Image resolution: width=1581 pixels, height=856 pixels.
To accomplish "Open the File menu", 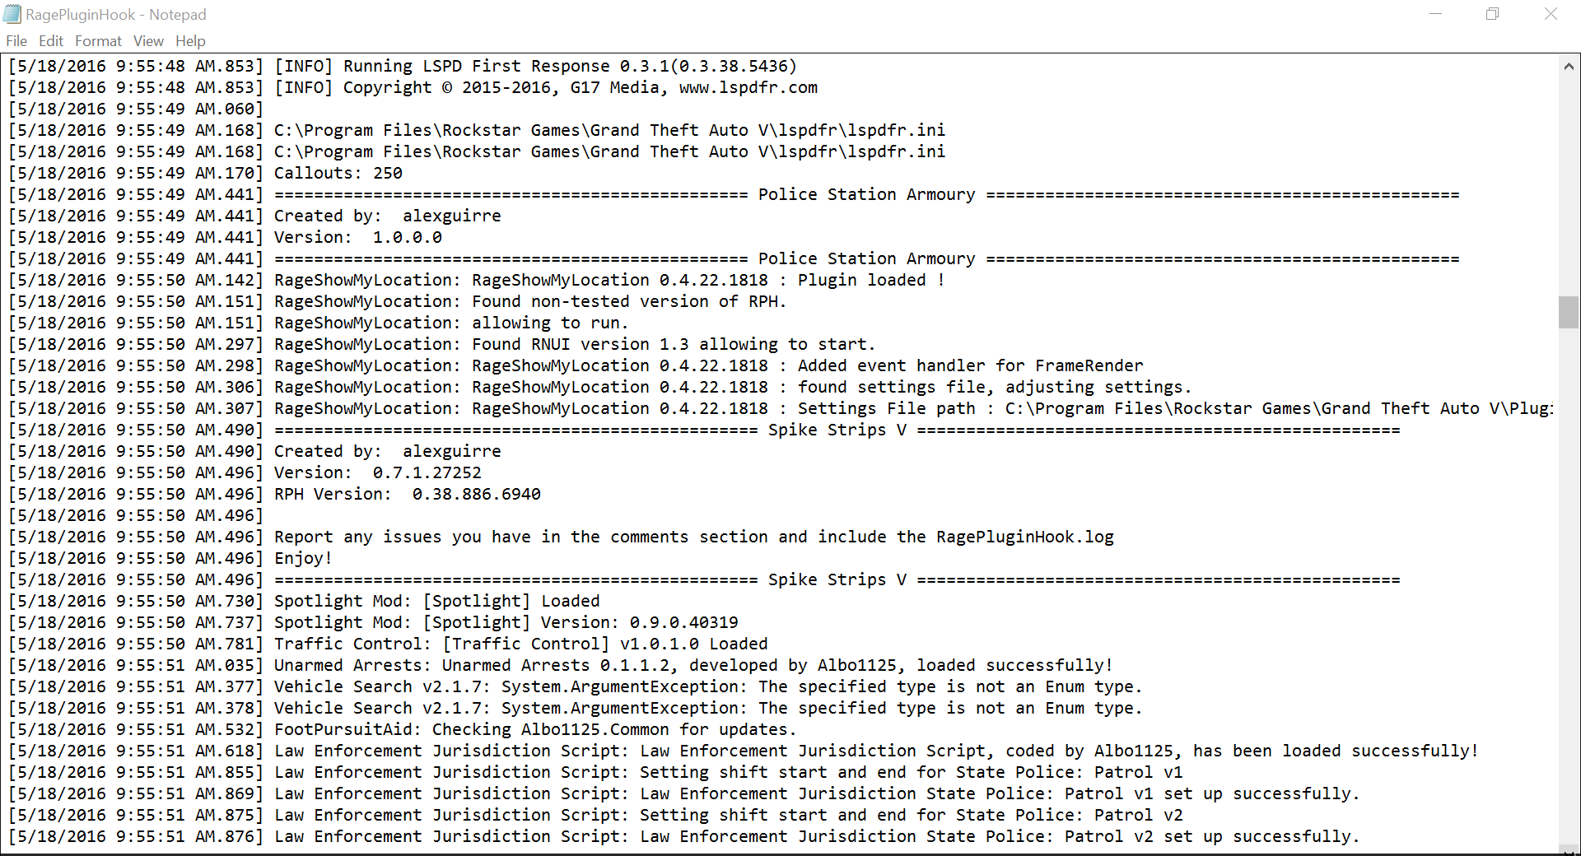I will coord(16,41).
